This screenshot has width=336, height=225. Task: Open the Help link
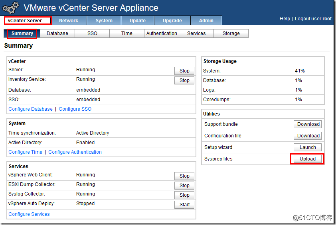285,19
